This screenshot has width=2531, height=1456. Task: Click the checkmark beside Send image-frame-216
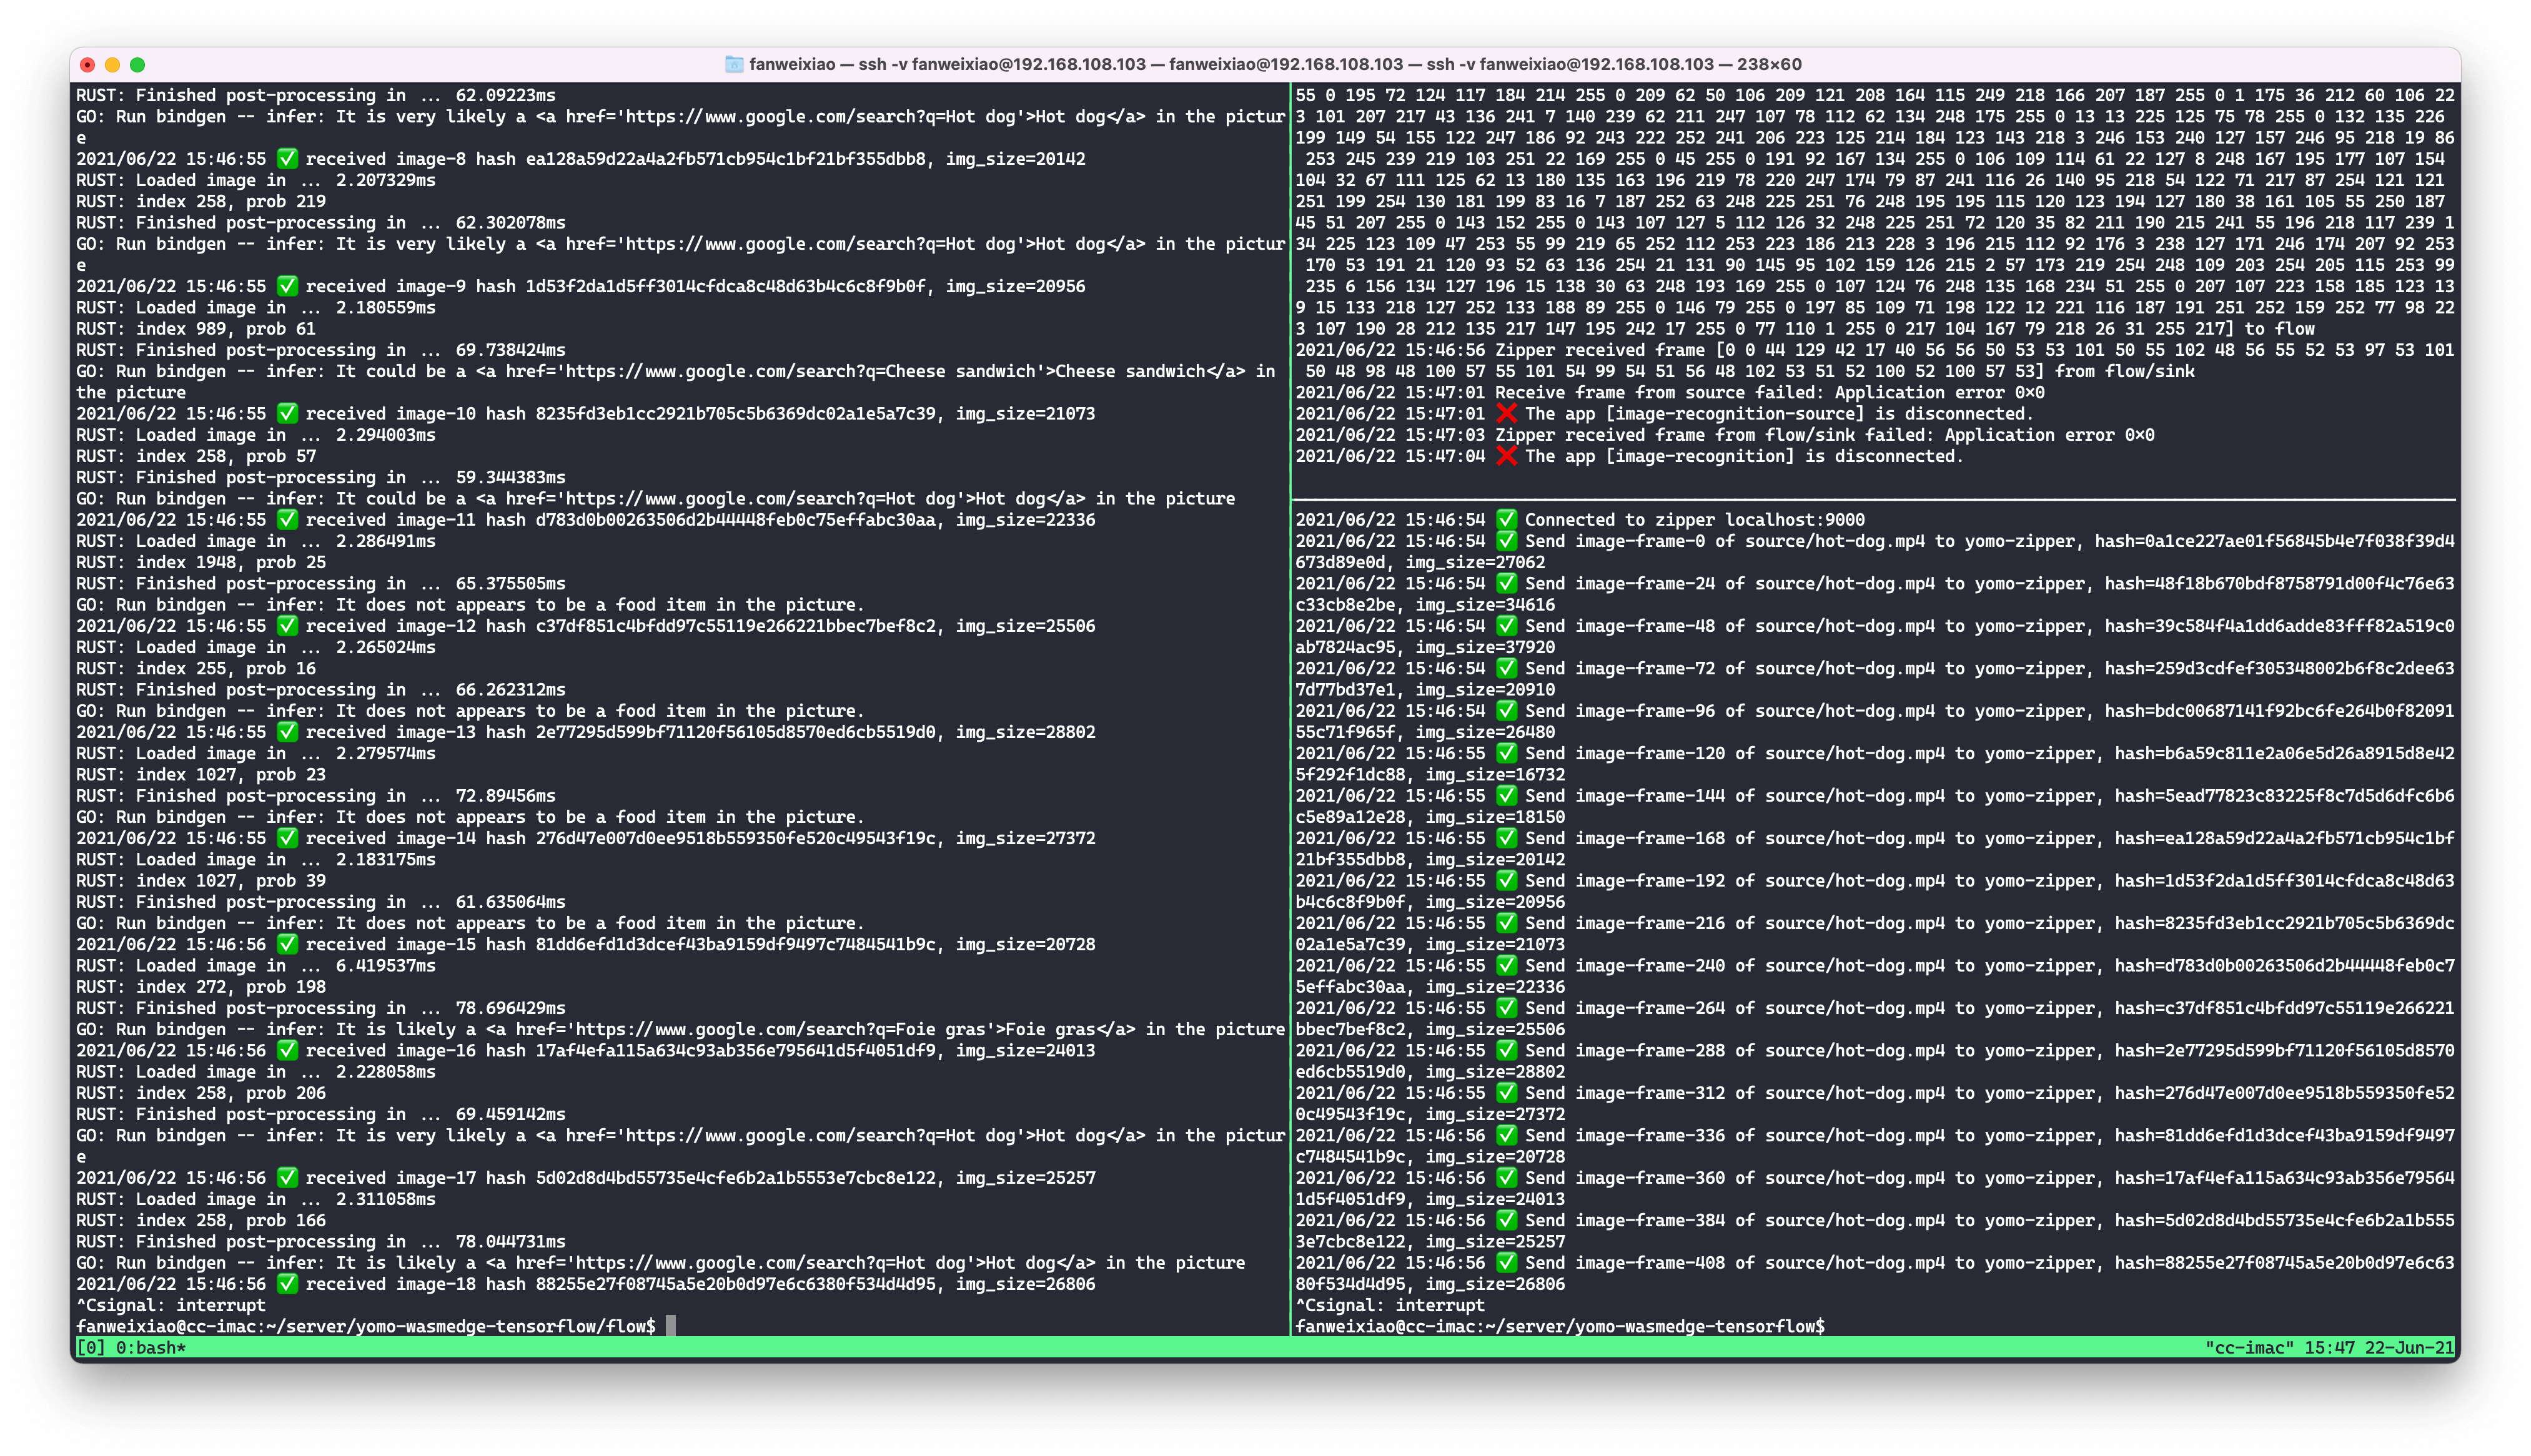[x=1507, y=922]
